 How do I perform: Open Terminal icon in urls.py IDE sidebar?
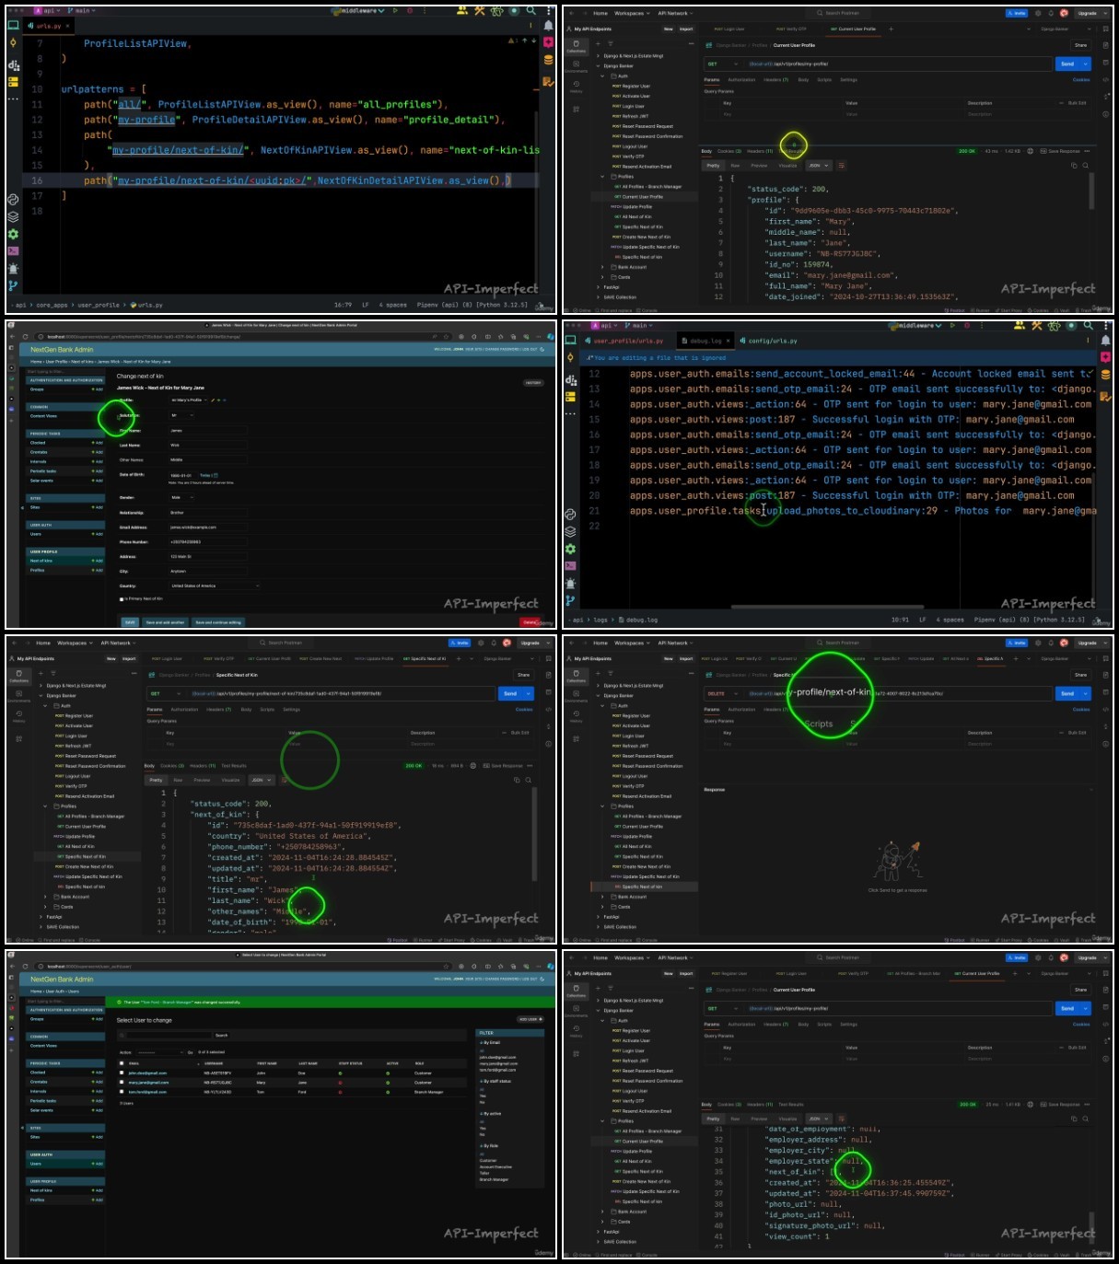pyautogui.click(x=13, y=250)
